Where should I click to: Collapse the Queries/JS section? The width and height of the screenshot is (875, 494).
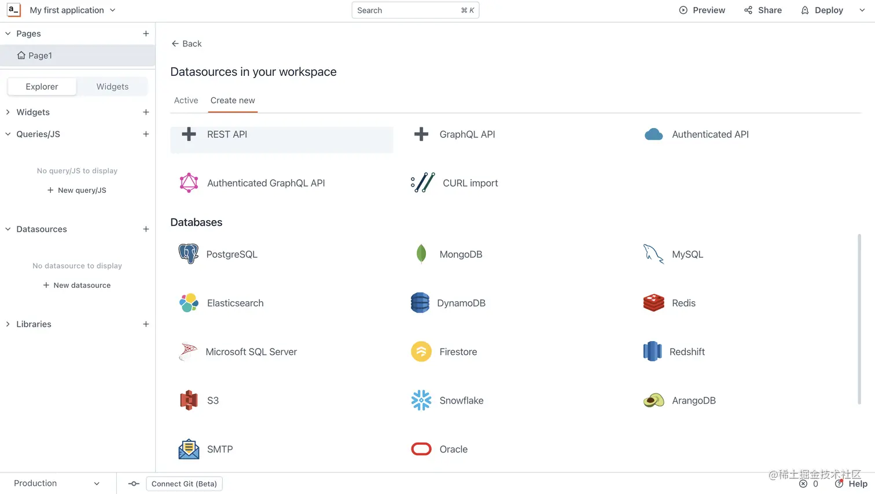point(8,134)
